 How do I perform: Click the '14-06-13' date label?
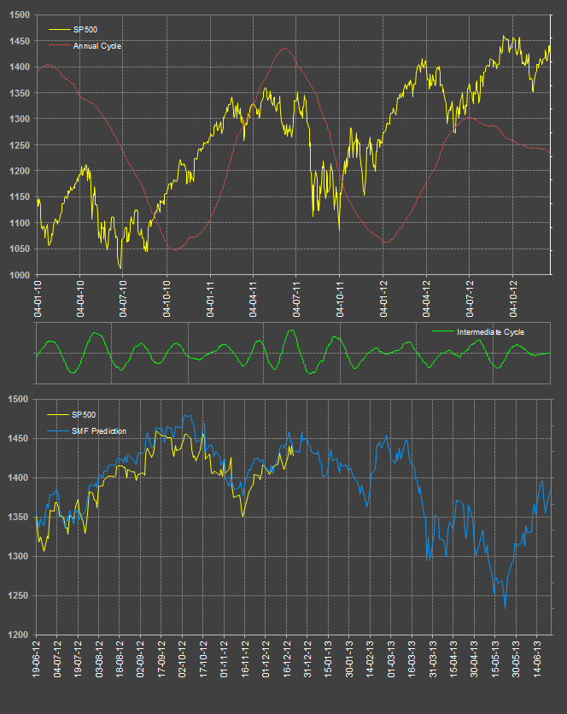537,658
